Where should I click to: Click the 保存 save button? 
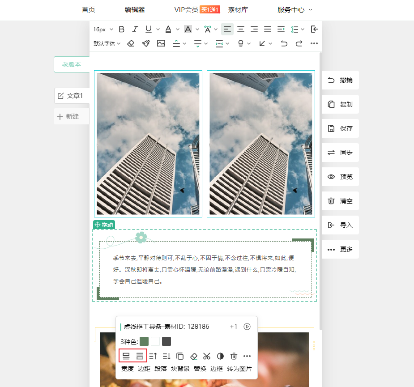coord(340,128)
